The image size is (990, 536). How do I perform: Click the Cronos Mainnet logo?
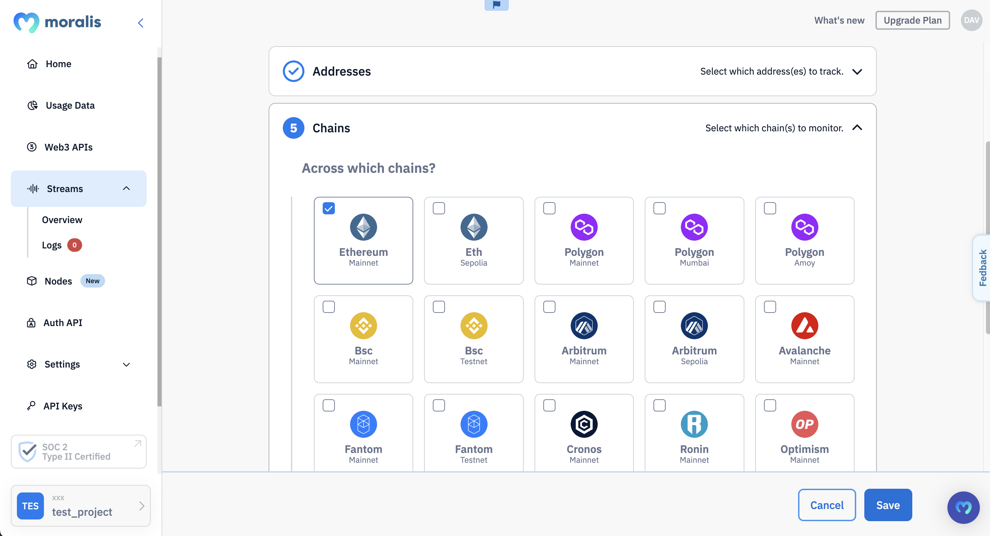tap(584, 424)
